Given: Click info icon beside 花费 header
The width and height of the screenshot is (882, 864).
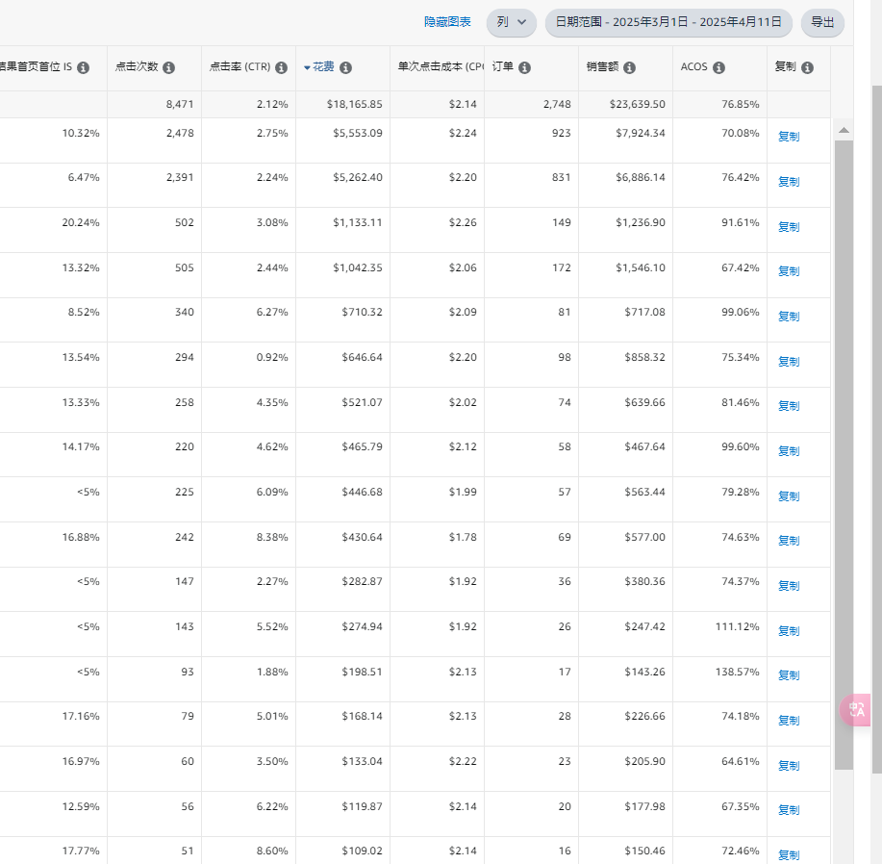Looking at the screenshot, I should point(346,67).
